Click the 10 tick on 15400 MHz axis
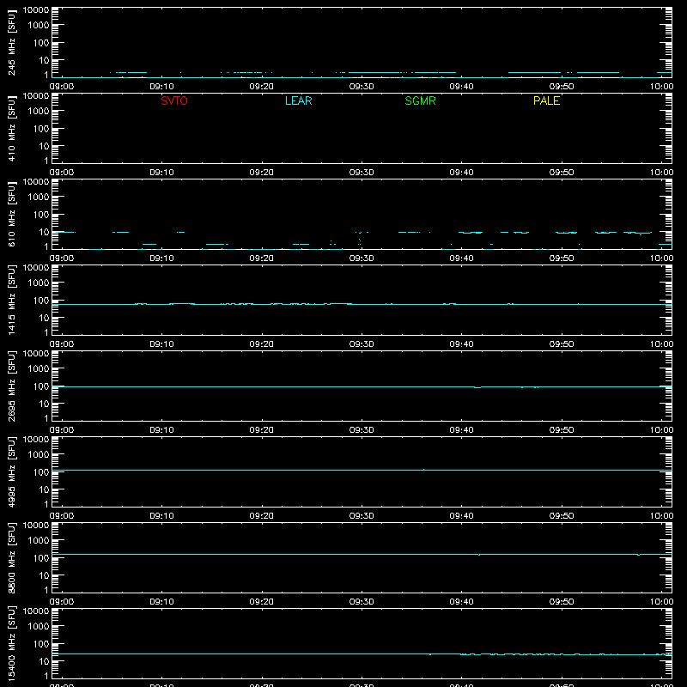Viewport: 687px width, 687px height. 44,661
